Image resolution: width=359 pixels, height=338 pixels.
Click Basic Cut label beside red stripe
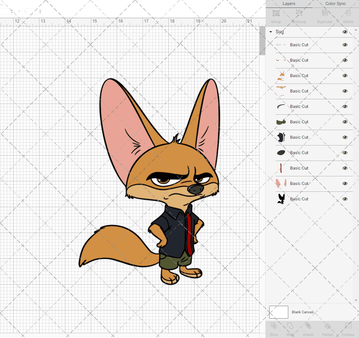(x=299, y=168)
